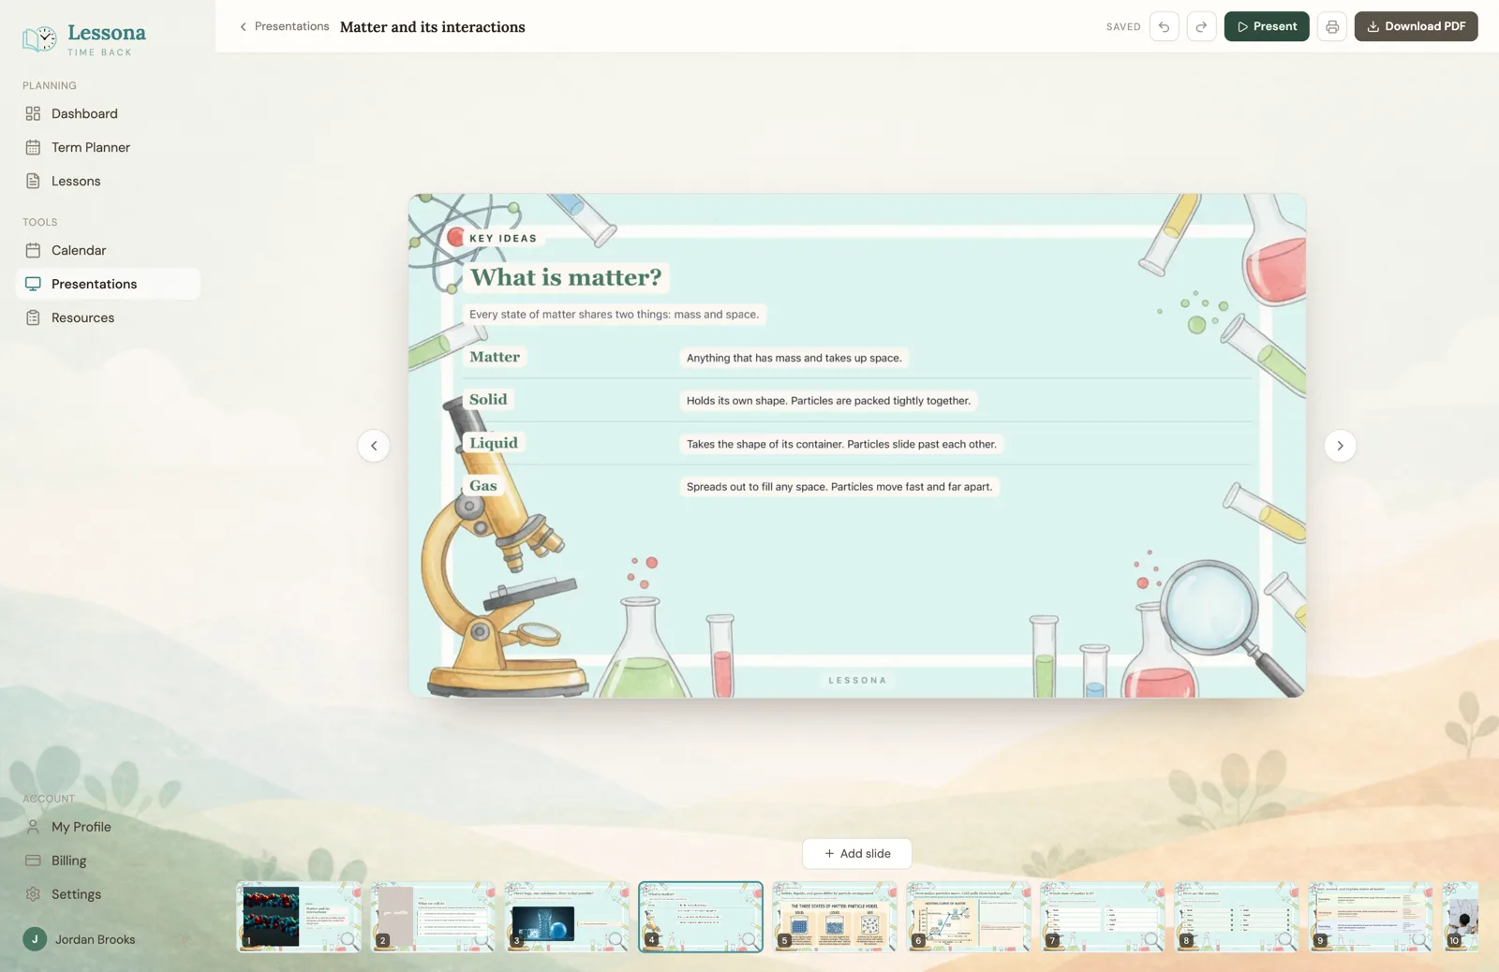Go back to Presentations list
Viewport: 1499px width, 972px height.
coord(284,26)
